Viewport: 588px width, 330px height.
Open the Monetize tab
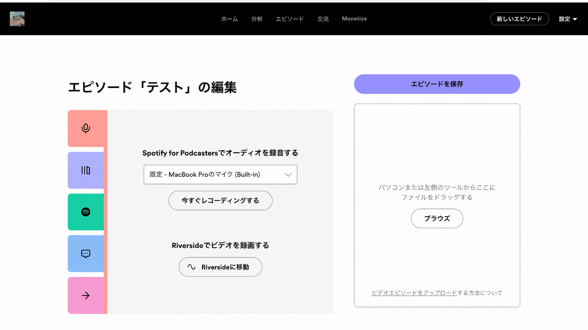point(354,19)
